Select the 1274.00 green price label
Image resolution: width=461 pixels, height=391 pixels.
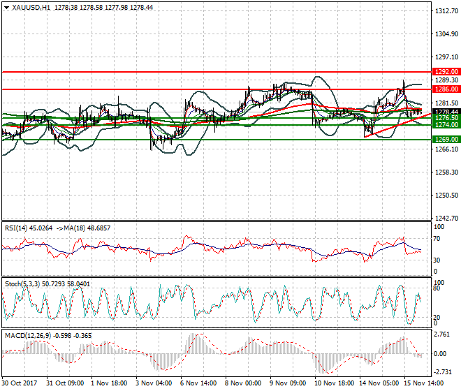446,125
